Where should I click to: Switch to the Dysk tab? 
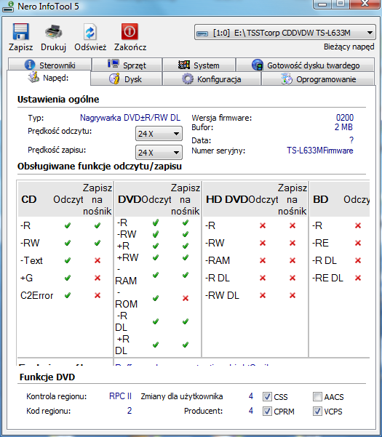pyautogui.click(x=126, y=79)
